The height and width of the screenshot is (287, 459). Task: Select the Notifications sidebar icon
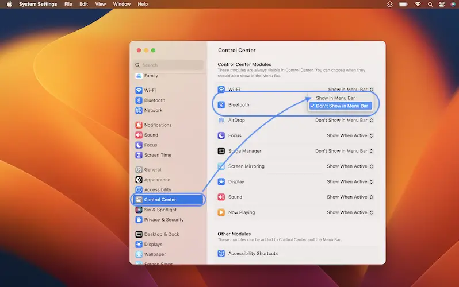139,125
